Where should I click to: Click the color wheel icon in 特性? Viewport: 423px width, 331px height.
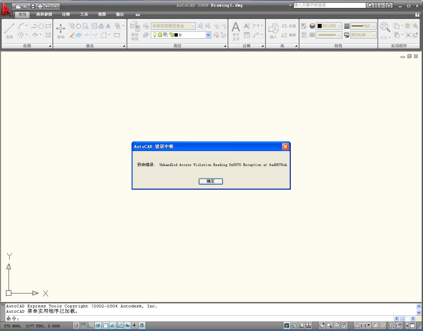coord(312,26)
